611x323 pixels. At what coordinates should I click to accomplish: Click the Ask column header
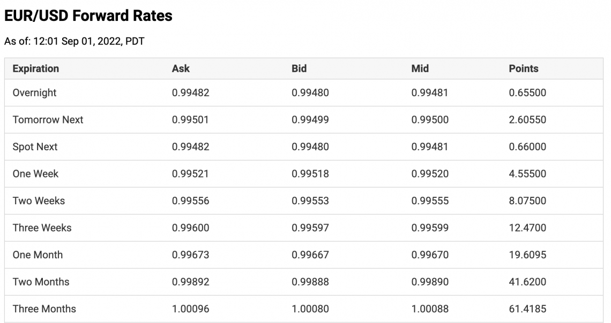[181, 68]
